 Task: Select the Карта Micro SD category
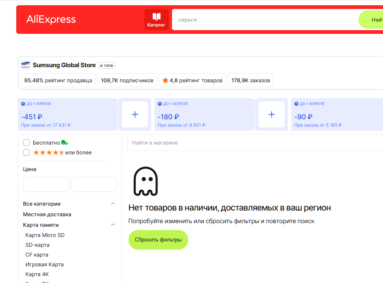[x=45, y=235]
